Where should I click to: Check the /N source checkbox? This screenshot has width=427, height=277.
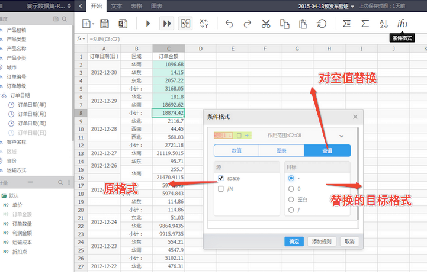tap(221, 189)
